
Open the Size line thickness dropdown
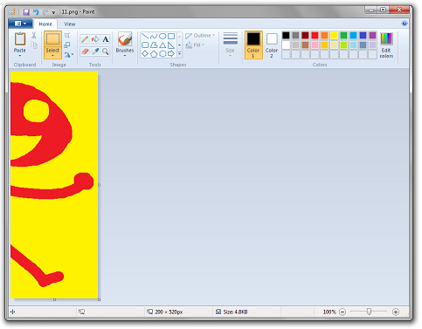pos(230,45)
